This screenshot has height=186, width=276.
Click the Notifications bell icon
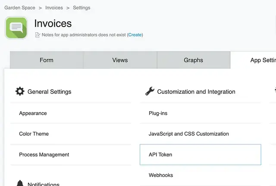point(20,183)
